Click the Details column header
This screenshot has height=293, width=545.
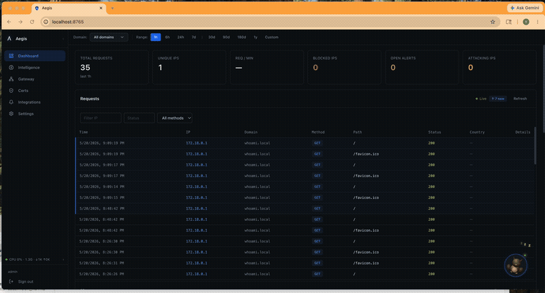(523, 132)
